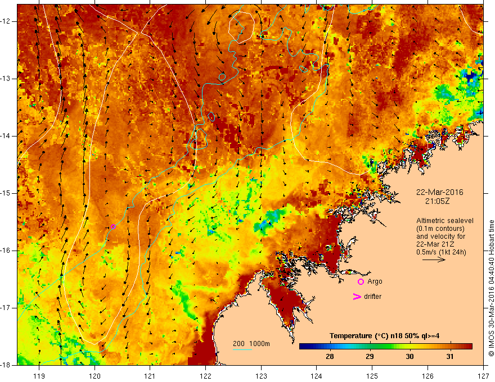Click the magenta Argo float marker on the map
The height and width of the screenshot is (382, 495).
tap(113, 226)
